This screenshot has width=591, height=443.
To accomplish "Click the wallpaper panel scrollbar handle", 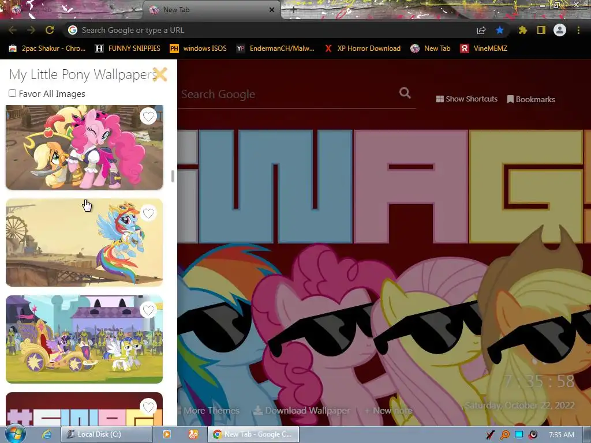I will click(173, 176).
